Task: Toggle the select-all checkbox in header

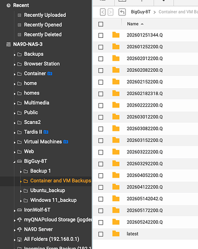Action: (100, 24)
